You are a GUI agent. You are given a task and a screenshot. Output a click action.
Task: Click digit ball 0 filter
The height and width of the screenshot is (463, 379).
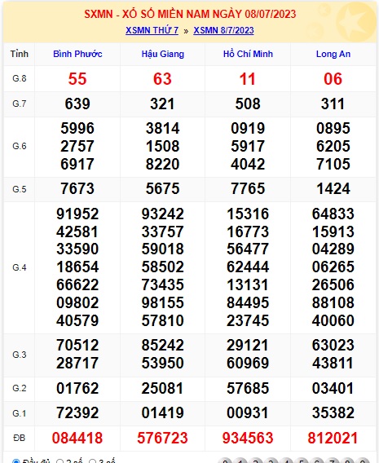coord(225,461)
